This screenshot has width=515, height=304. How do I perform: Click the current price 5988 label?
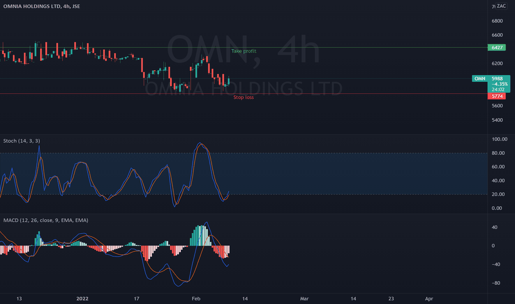(x=497, y=78)
